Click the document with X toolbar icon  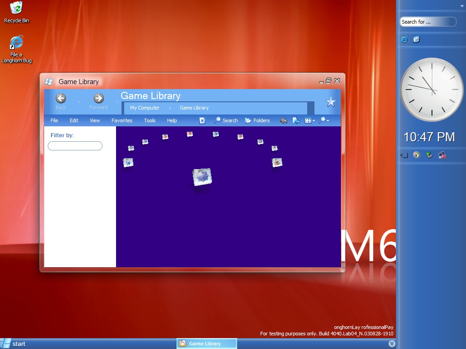[x=202, y=120]
